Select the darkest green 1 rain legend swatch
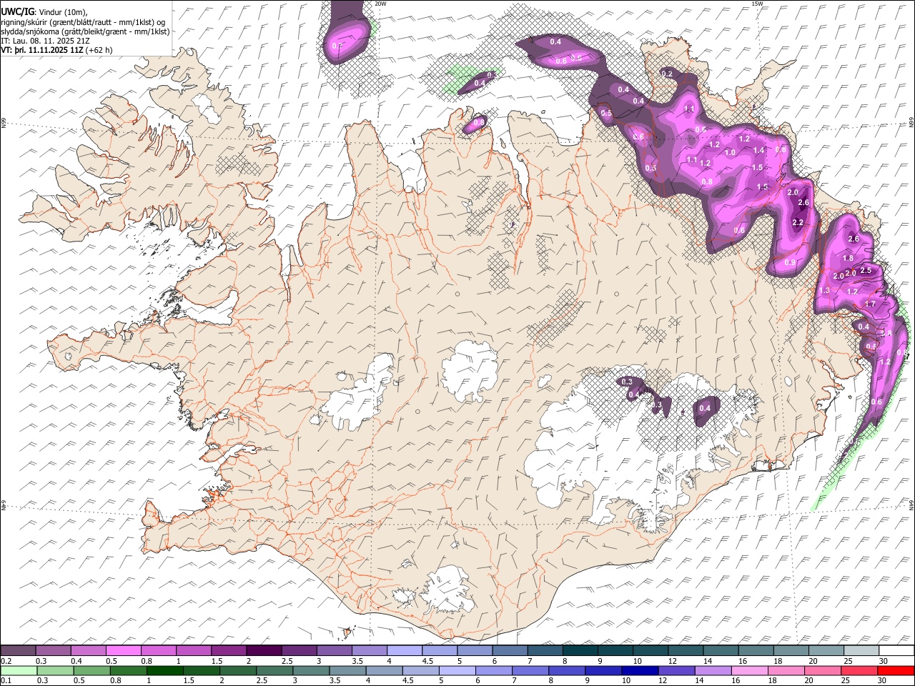 tap(165, 670)
